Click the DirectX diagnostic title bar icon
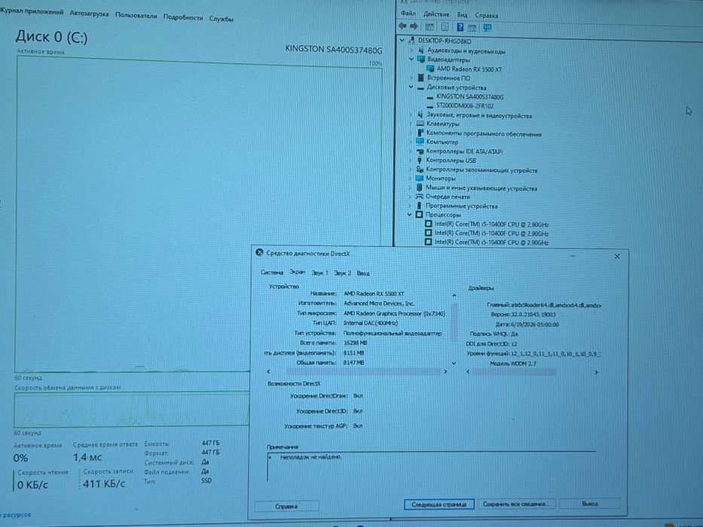 point(259,252)
